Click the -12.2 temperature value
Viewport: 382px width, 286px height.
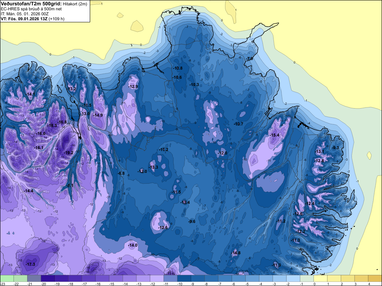[x=300, y=231]
